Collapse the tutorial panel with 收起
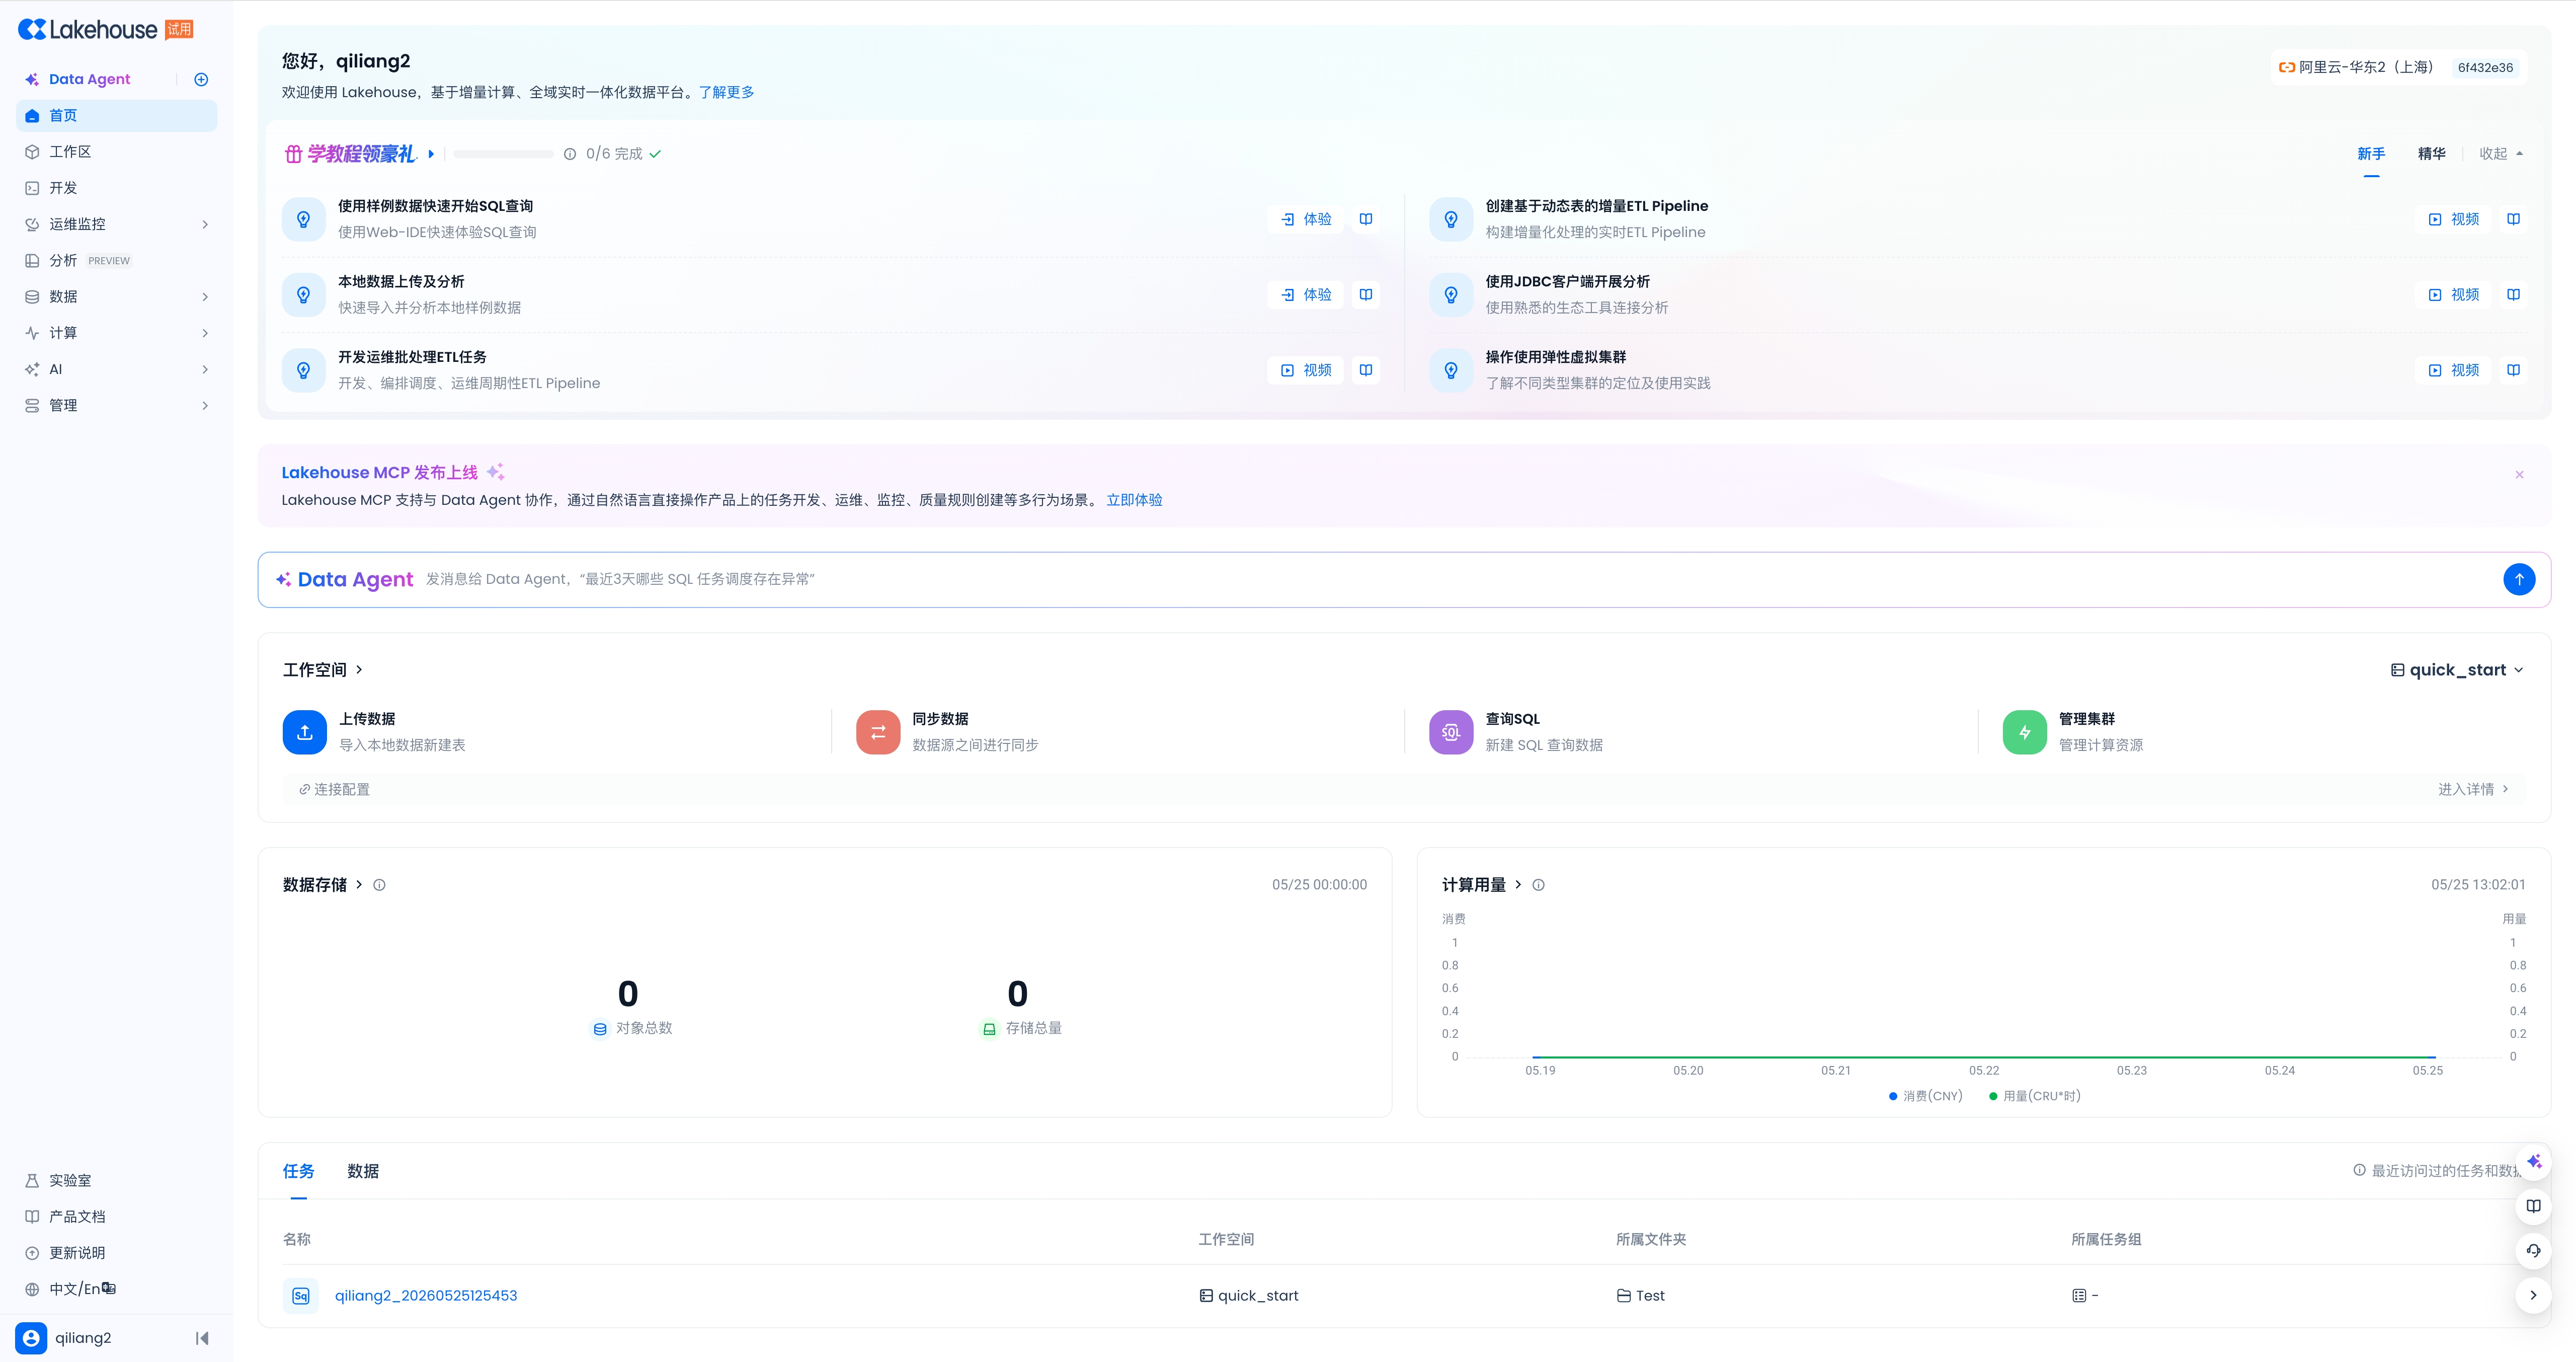This screenshot has width=2576, height=1362. coord(2501,154)
